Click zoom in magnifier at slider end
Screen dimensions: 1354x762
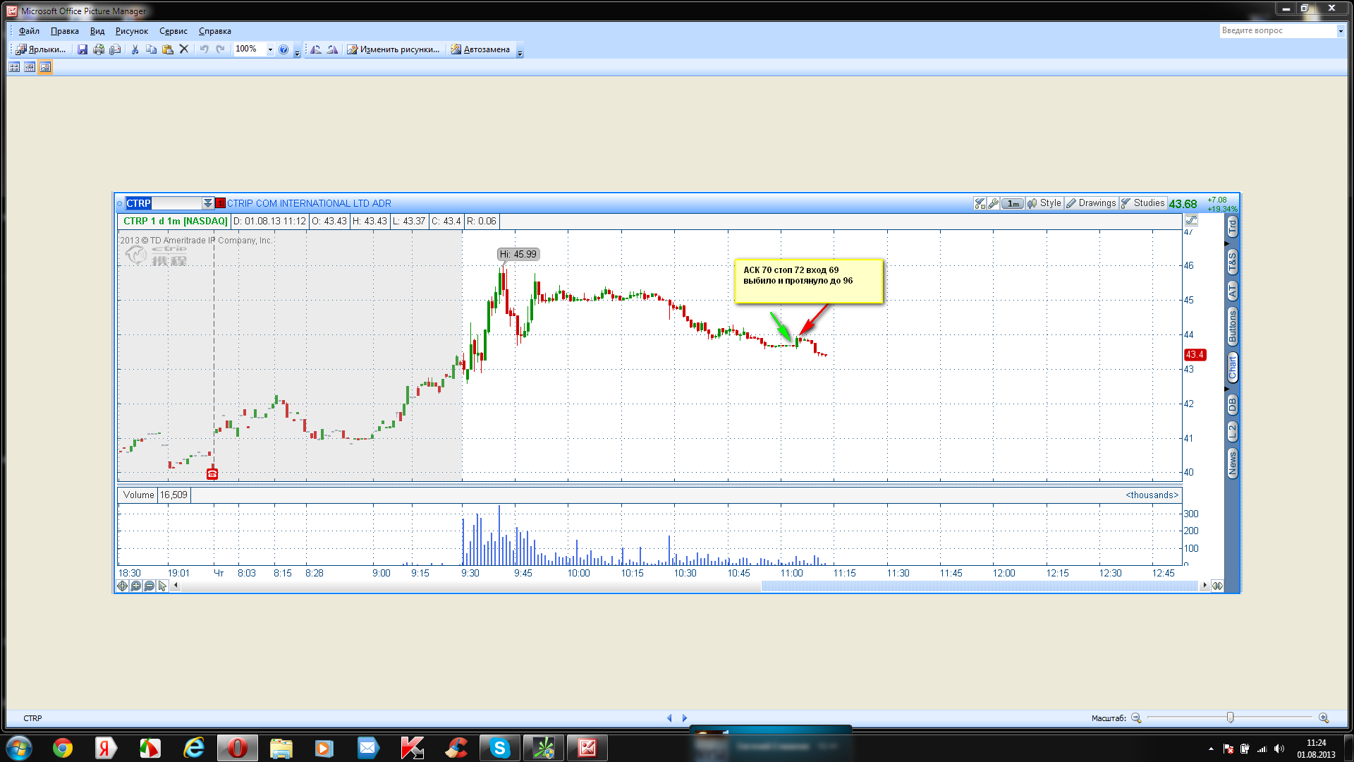pos(1324,718)
